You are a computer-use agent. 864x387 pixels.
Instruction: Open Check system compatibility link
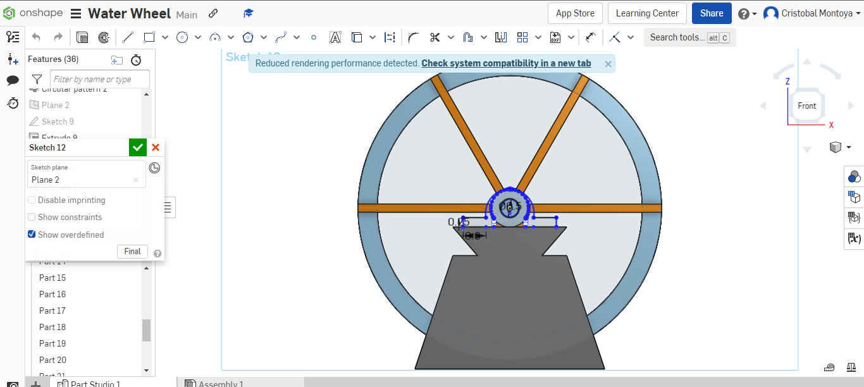[506, 63]
